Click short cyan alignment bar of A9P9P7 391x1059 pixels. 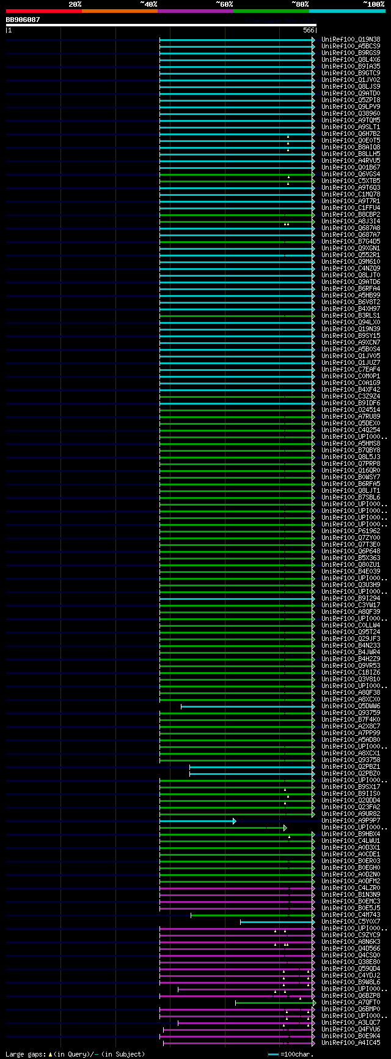(197, 821)
